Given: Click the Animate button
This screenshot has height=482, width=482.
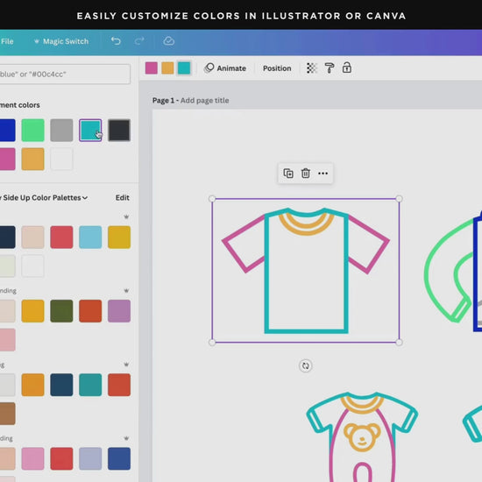Looking at the screenshot, I should click(x=225, y=68).
